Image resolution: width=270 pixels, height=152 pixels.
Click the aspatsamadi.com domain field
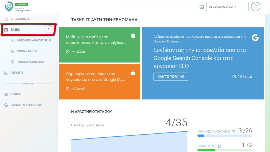227,7
